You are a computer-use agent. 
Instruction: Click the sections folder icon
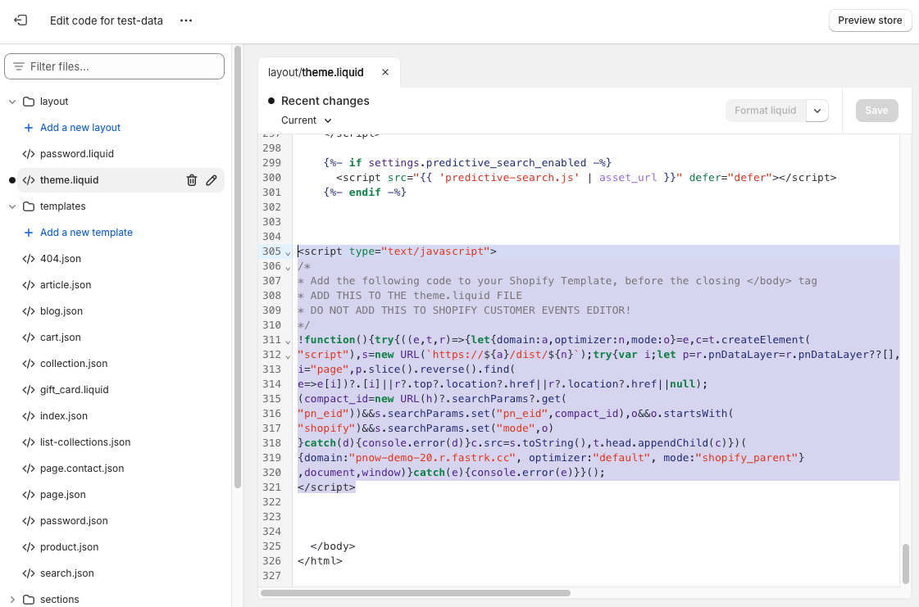click(x=29, y=600)
